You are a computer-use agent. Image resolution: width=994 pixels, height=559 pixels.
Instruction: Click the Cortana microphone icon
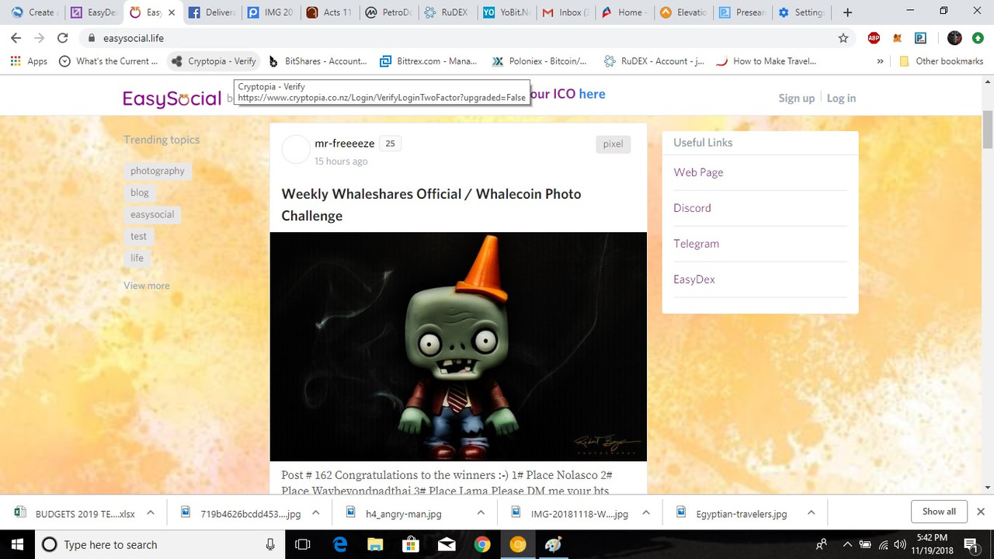(x=270, y=544)
